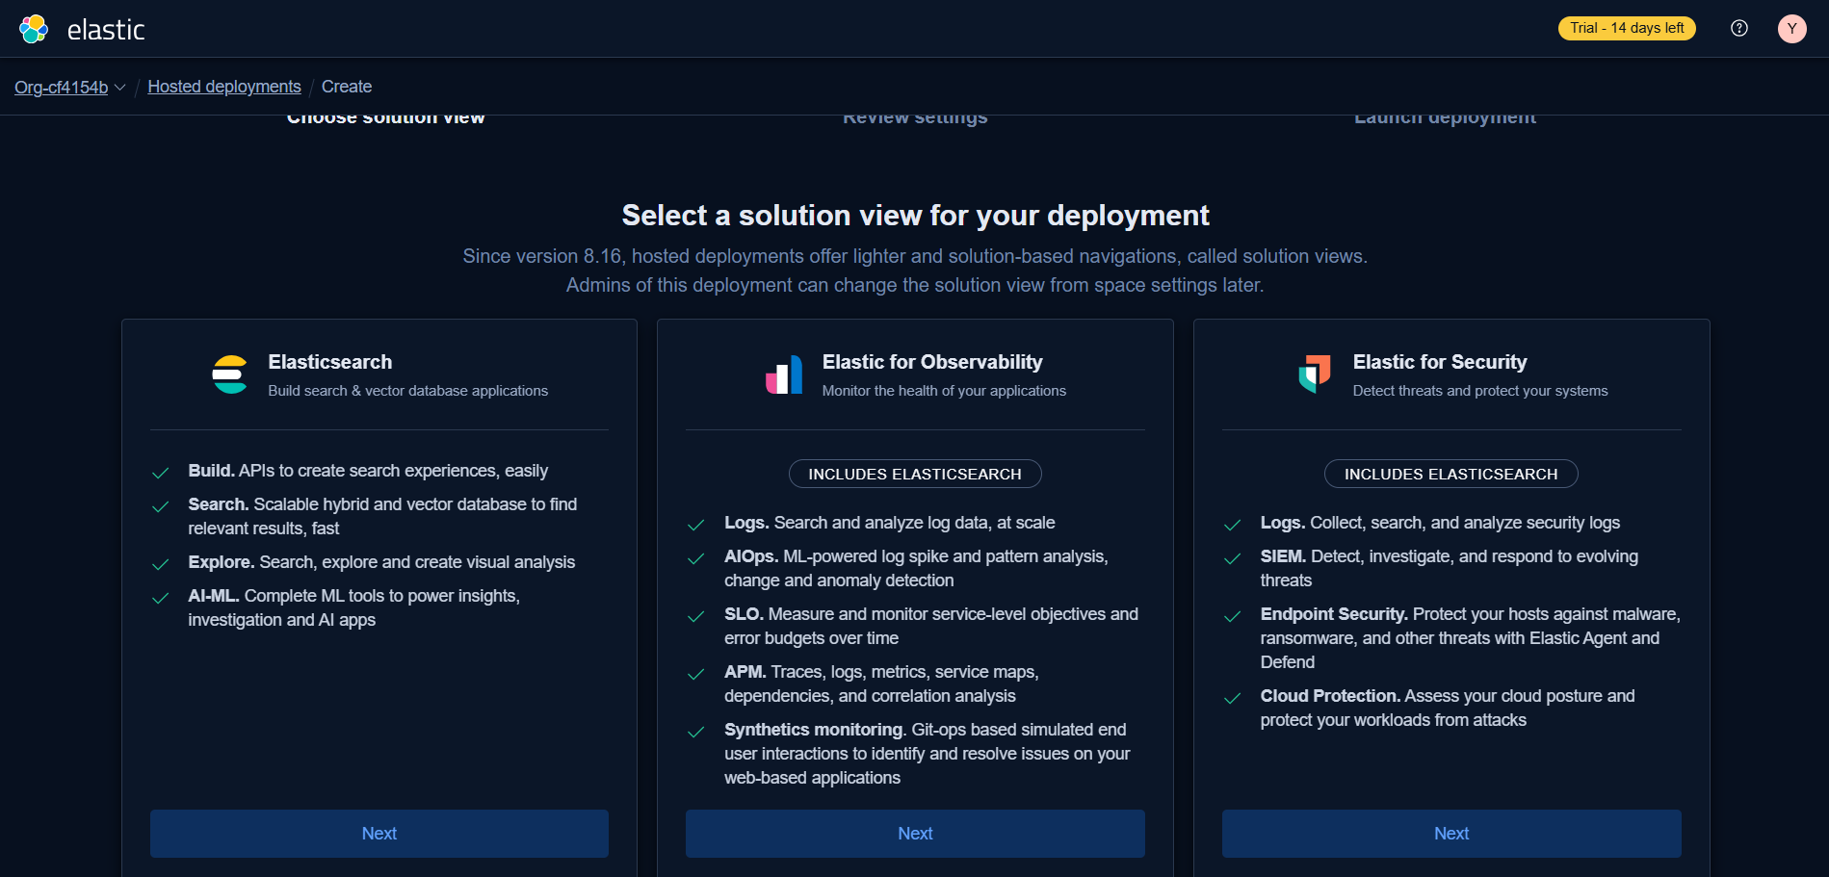The image size is (1829, 877).
Task: Click Next on the Elasticsearch card
Action: pos(379,834)
